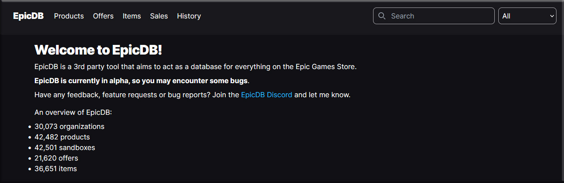Focus the Search input field
Screen dimensions: 564x183
[x=439, y=16]
